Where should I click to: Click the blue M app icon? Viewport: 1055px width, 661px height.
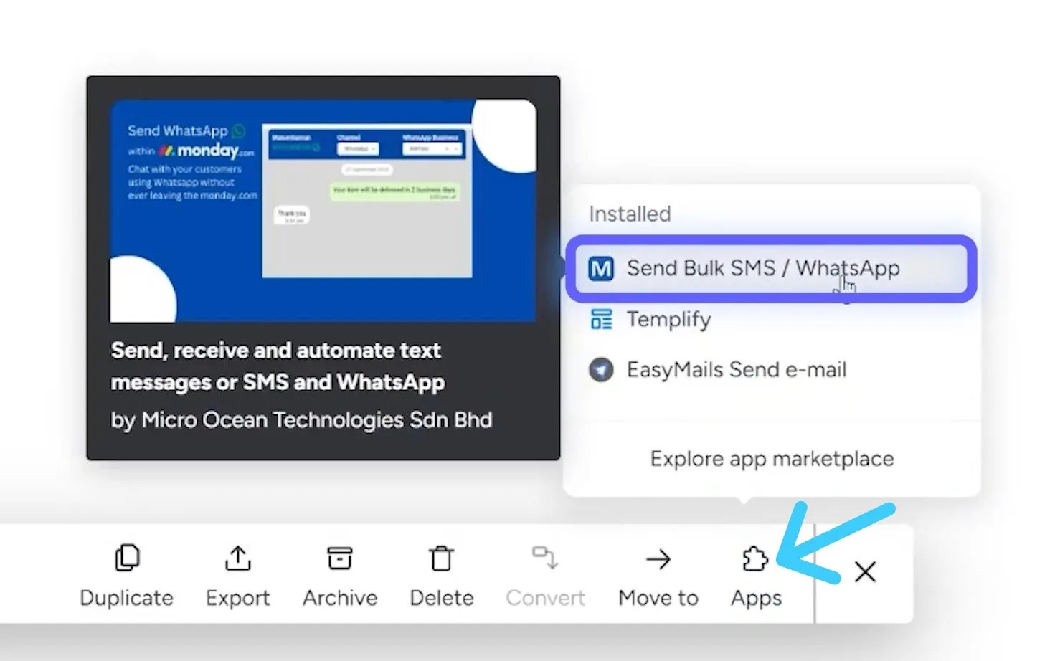point(601,269)
